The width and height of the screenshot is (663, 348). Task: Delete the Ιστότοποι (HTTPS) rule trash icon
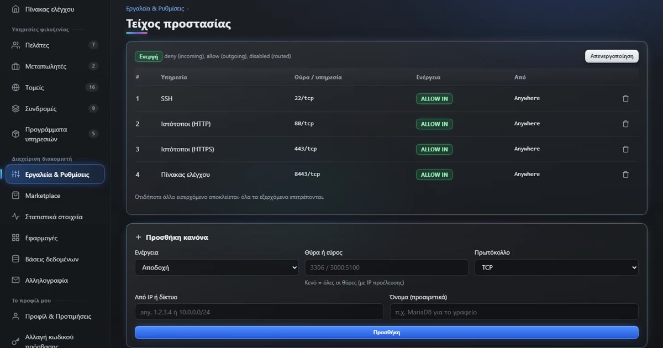625,149
